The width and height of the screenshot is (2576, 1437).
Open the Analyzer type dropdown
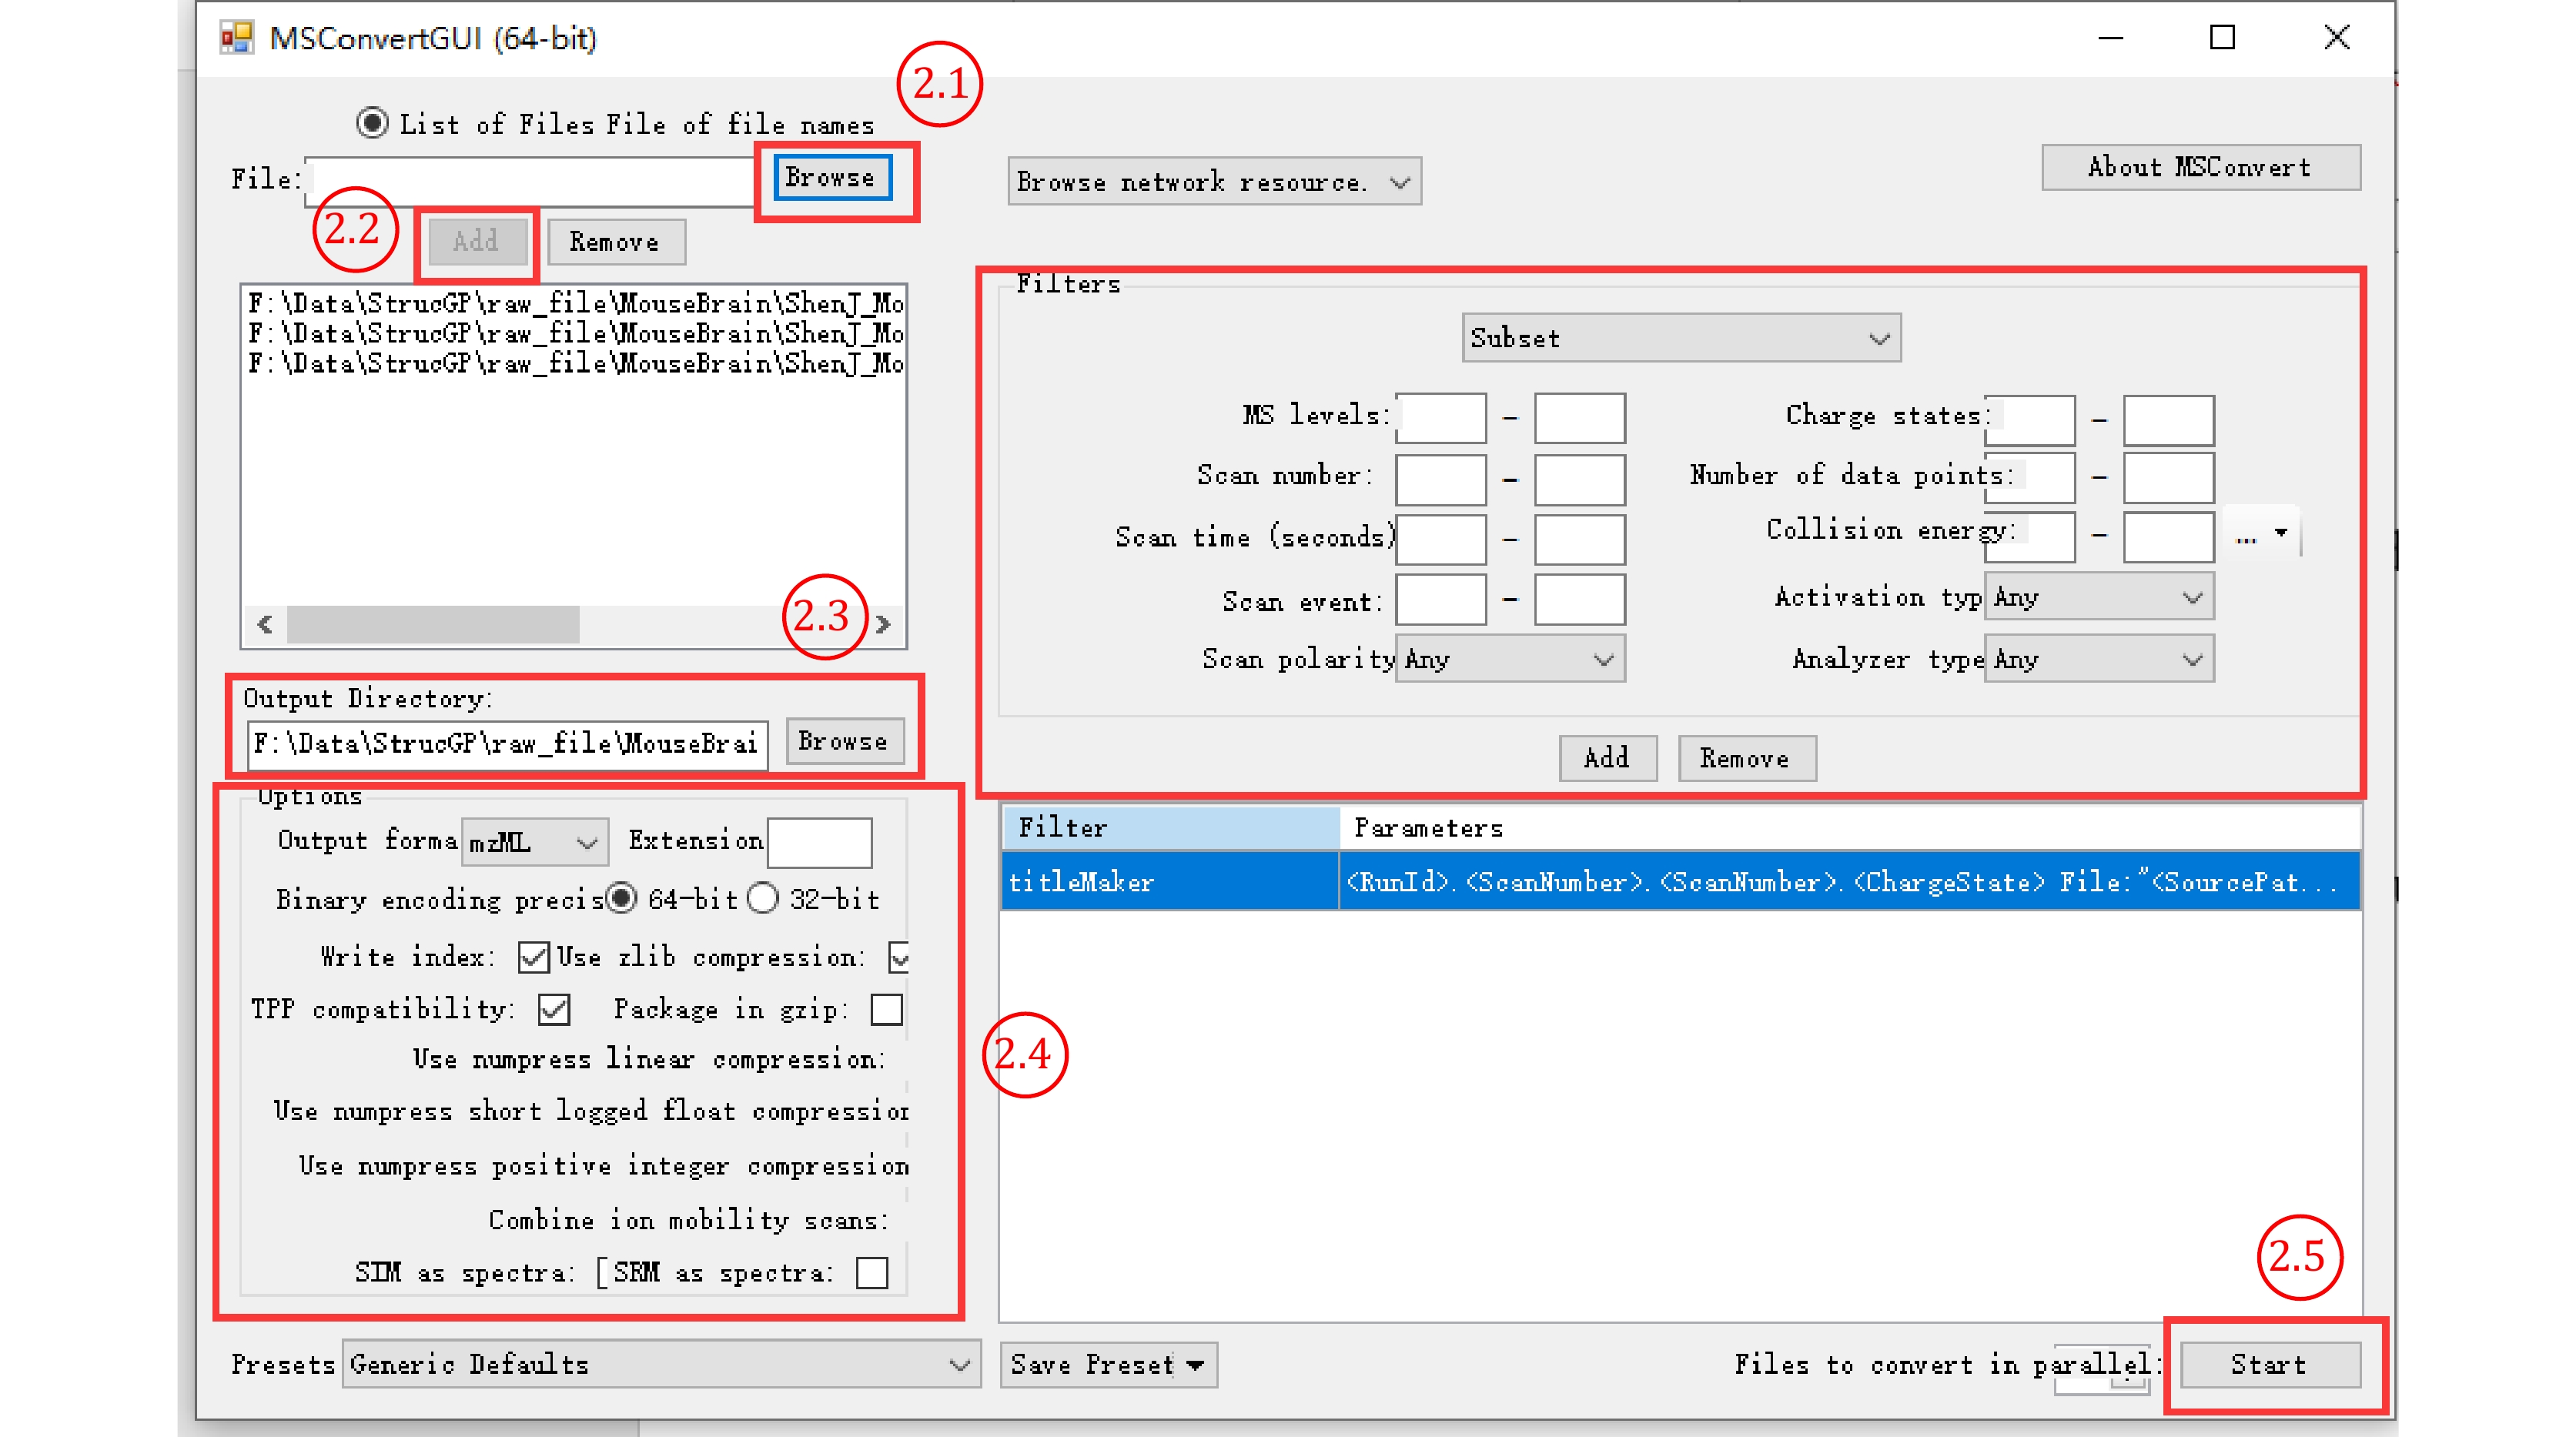pos(2099,659)
